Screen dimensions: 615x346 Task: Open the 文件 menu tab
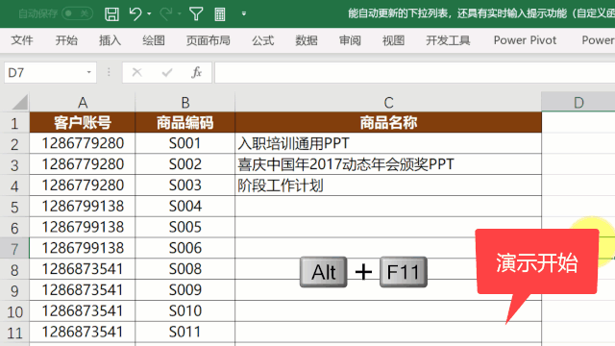[22, 40]
